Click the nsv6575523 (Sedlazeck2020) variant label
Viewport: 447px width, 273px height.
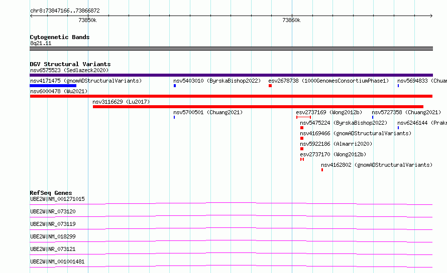(x=69, y=70)
